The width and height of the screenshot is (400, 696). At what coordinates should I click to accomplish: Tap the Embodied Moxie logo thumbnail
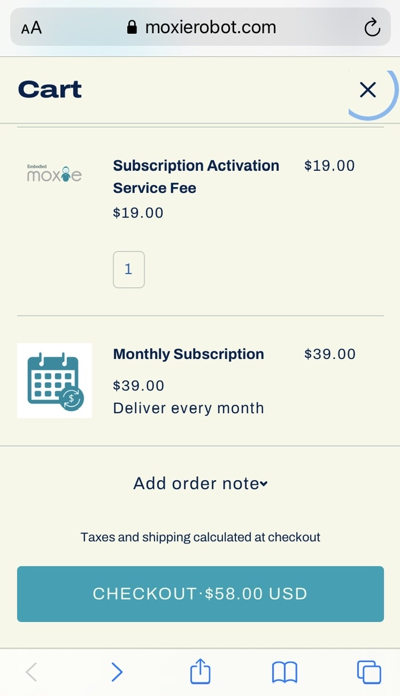point(54,173)
